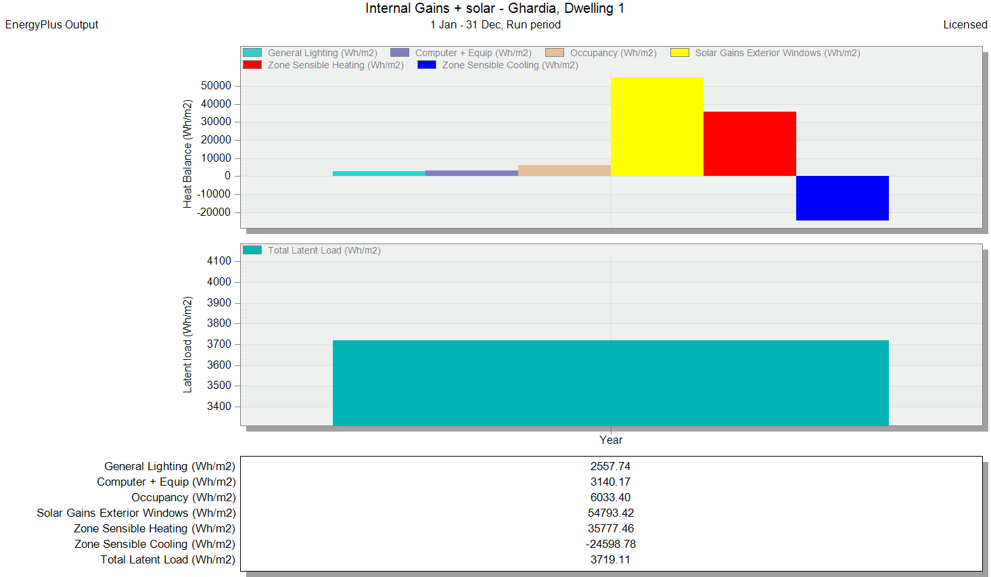This screenshot has height=577, width=991.
Task: Click the Occupancy legend color swatch
Action: tap(555, 53)
